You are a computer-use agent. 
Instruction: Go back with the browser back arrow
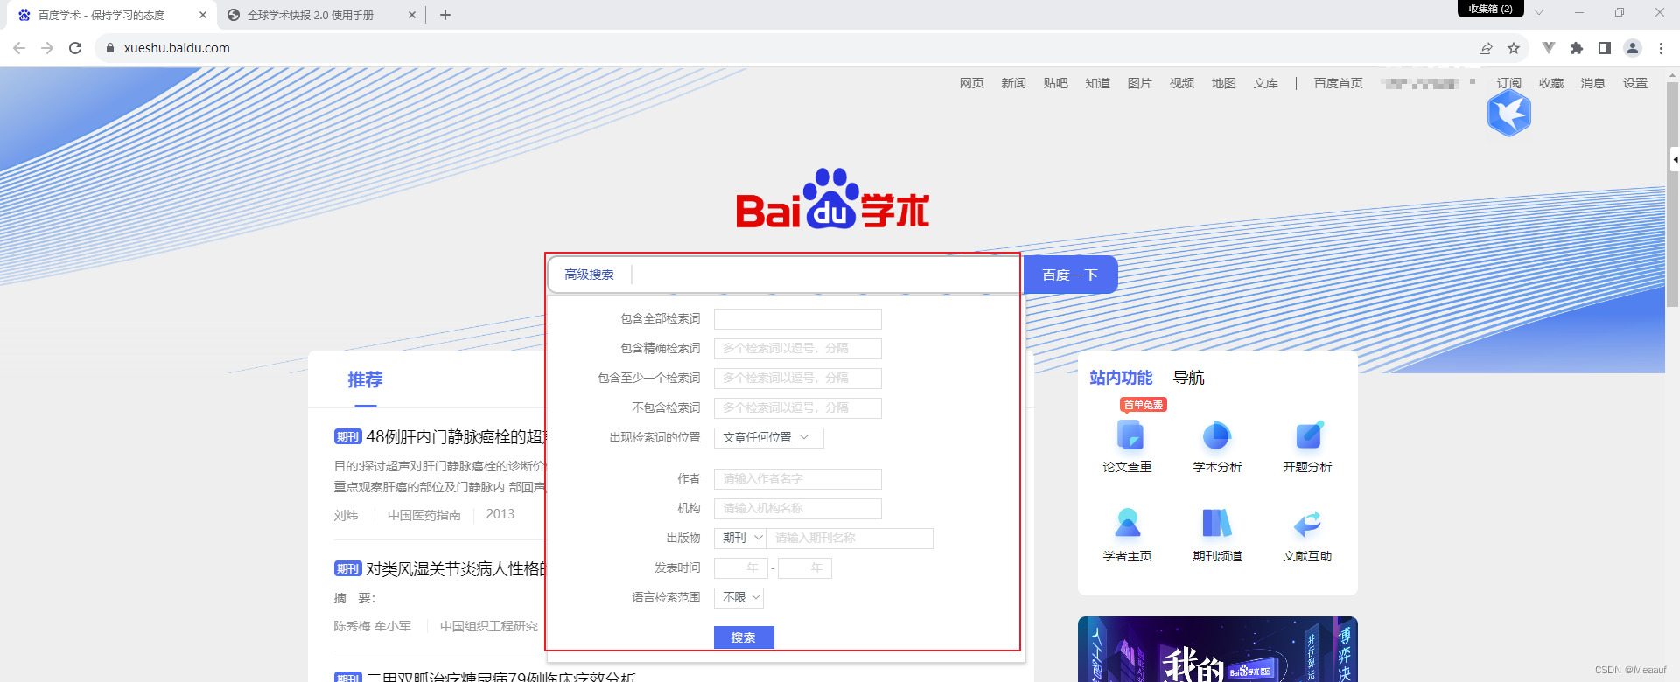19,48
